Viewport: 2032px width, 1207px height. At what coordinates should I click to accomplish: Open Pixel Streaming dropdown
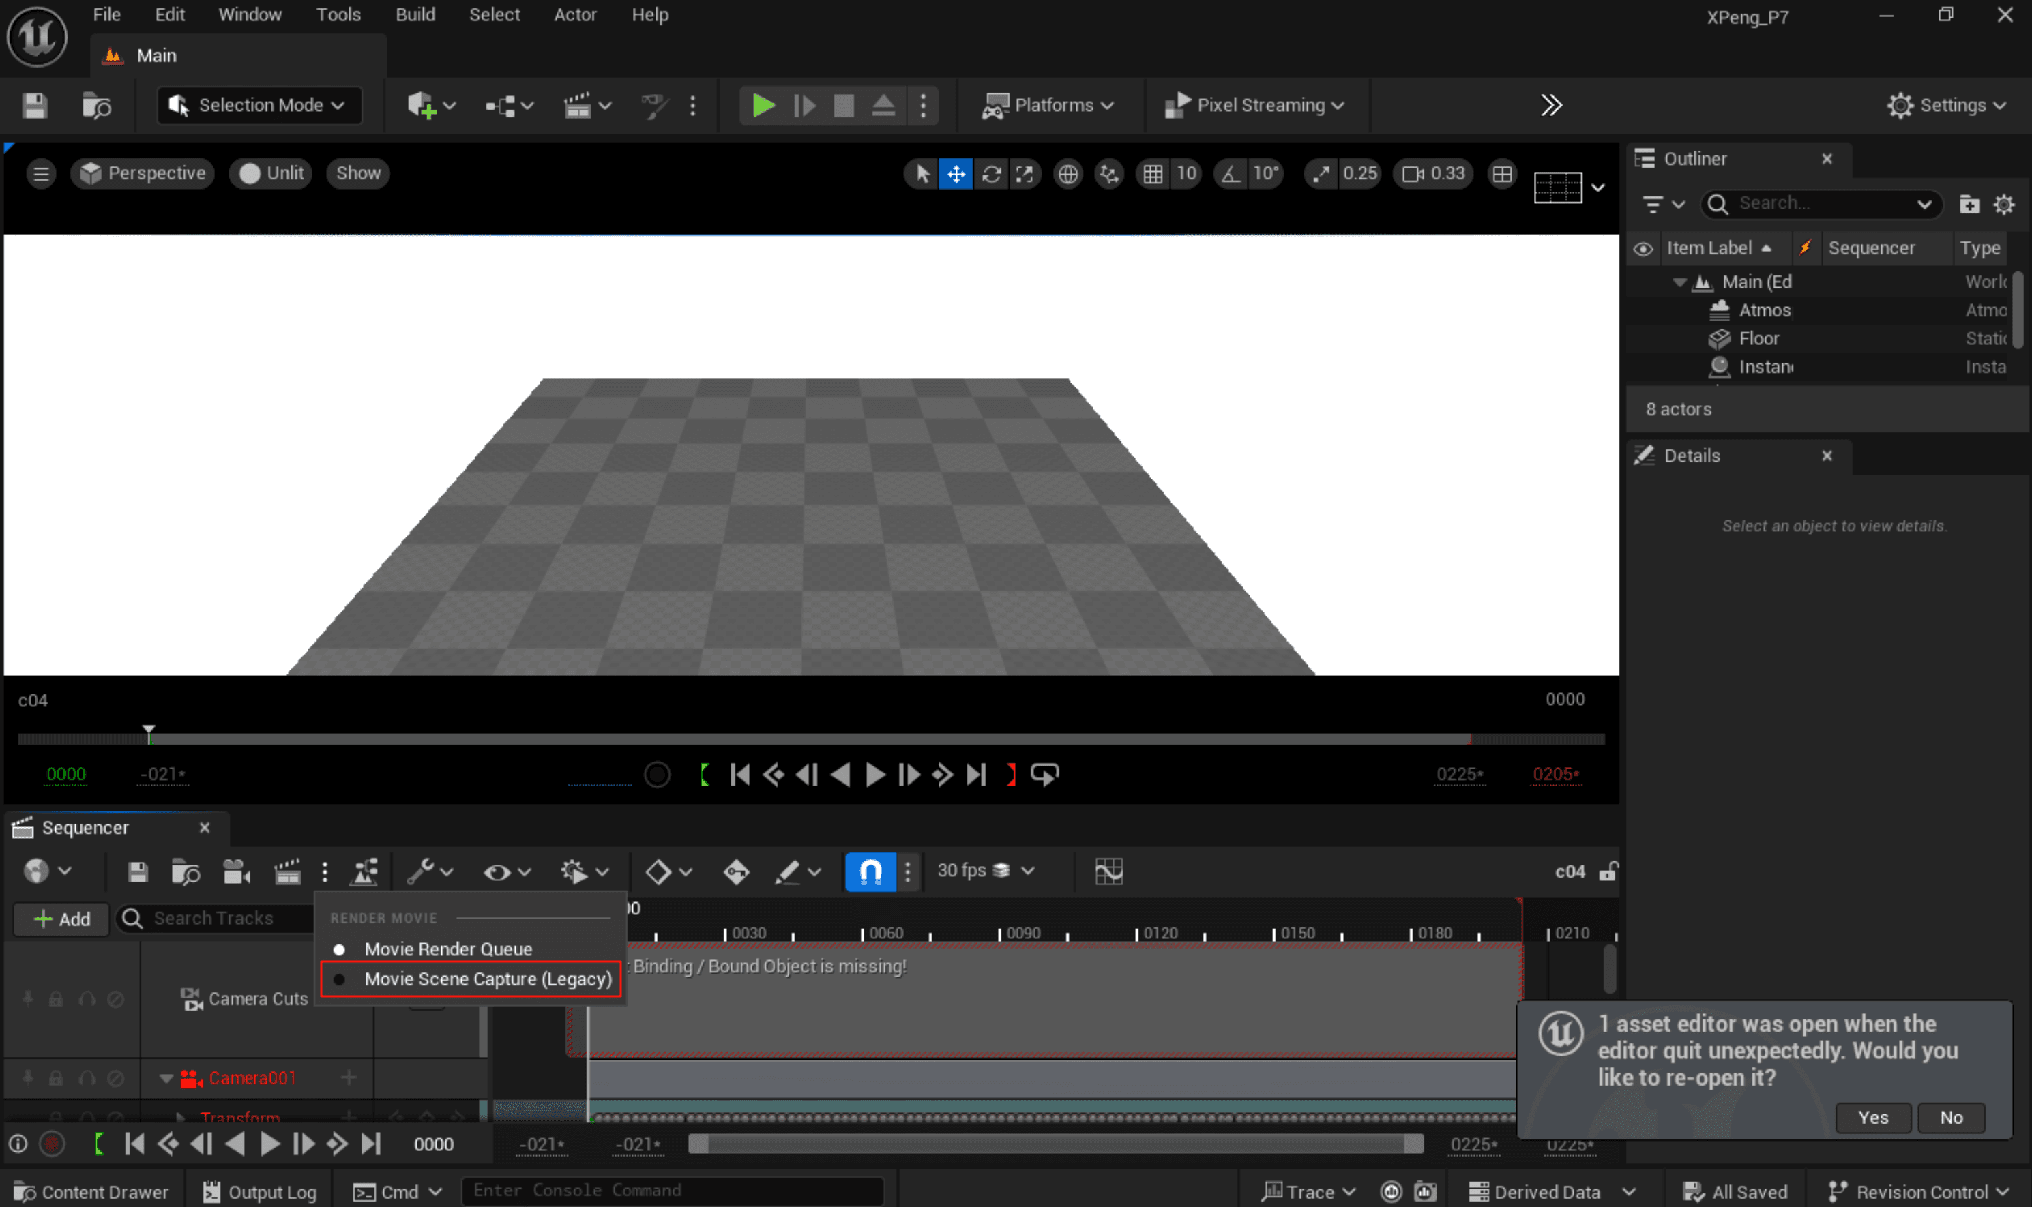(x=1254, y=106)
